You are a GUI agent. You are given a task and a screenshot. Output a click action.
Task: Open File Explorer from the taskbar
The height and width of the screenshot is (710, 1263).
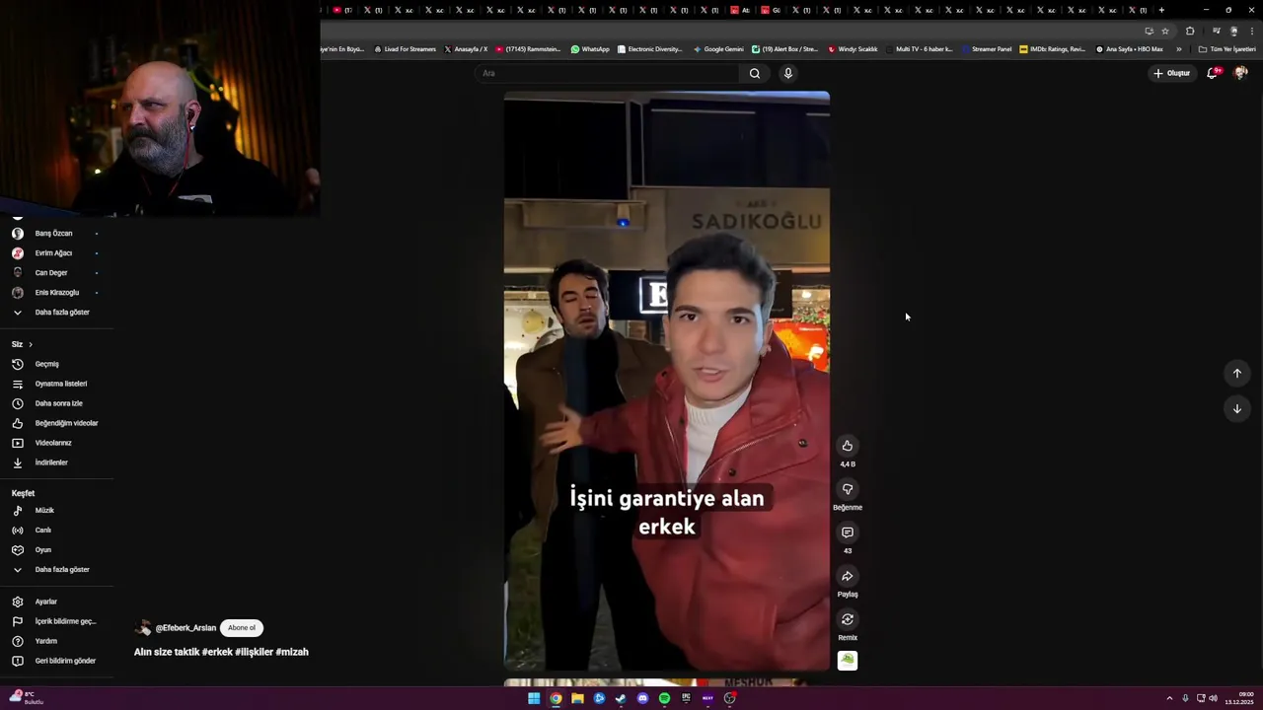click(x=577, y=698)
